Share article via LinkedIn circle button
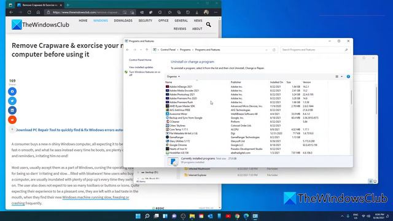393x221 pixels. [x=12, y=110]
